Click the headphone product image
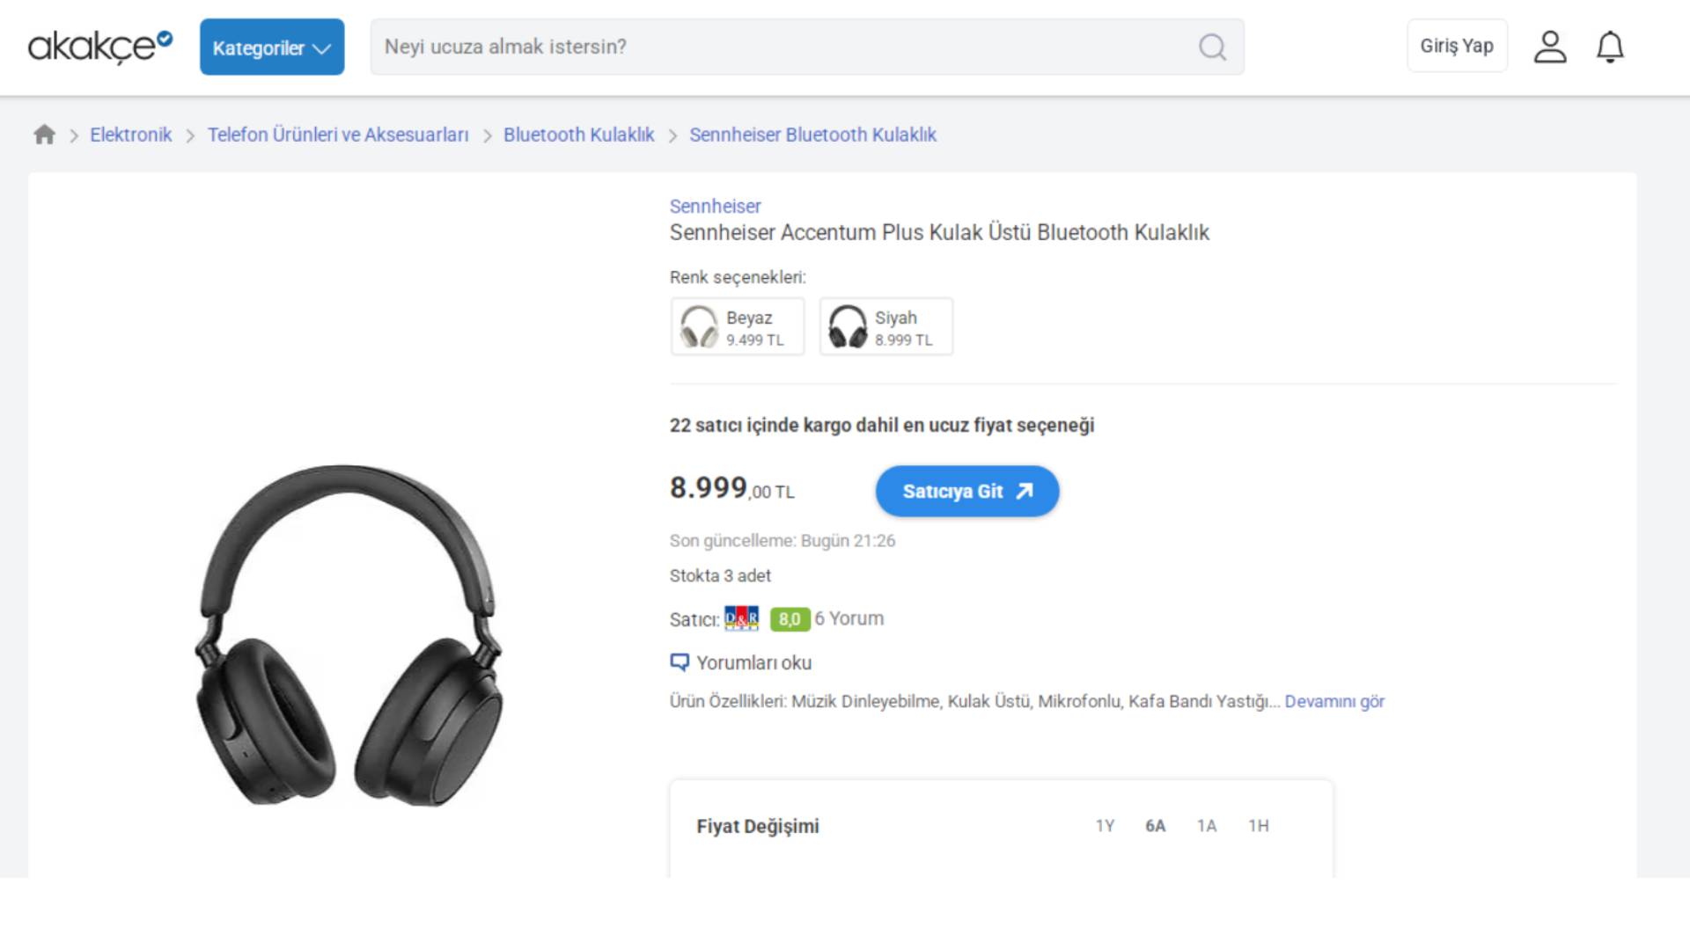Viewport: 1690px width, 950px height. 348,633
